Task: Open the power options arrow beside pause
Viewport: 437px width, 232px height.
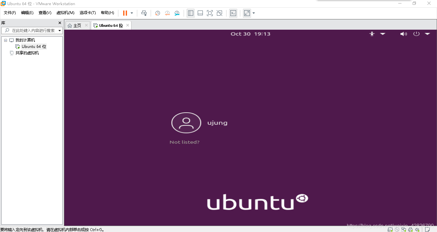Action: [x=132, y=13]
